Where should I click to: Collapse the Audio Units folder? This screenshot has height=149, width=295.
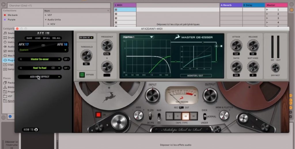pyautogui.click(x=46, y=20)
